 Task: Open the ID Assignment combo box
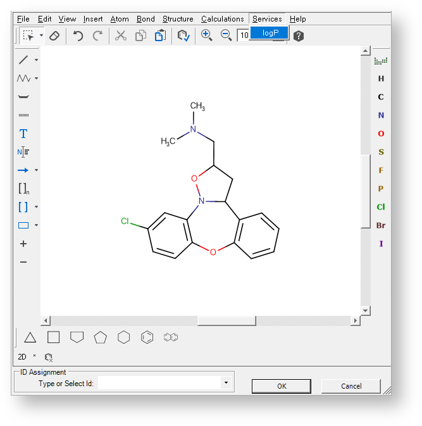pos(225,383)
